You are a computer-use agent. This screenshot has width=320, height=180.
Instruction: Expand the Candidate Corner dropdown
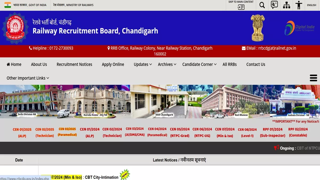(199, 64)
